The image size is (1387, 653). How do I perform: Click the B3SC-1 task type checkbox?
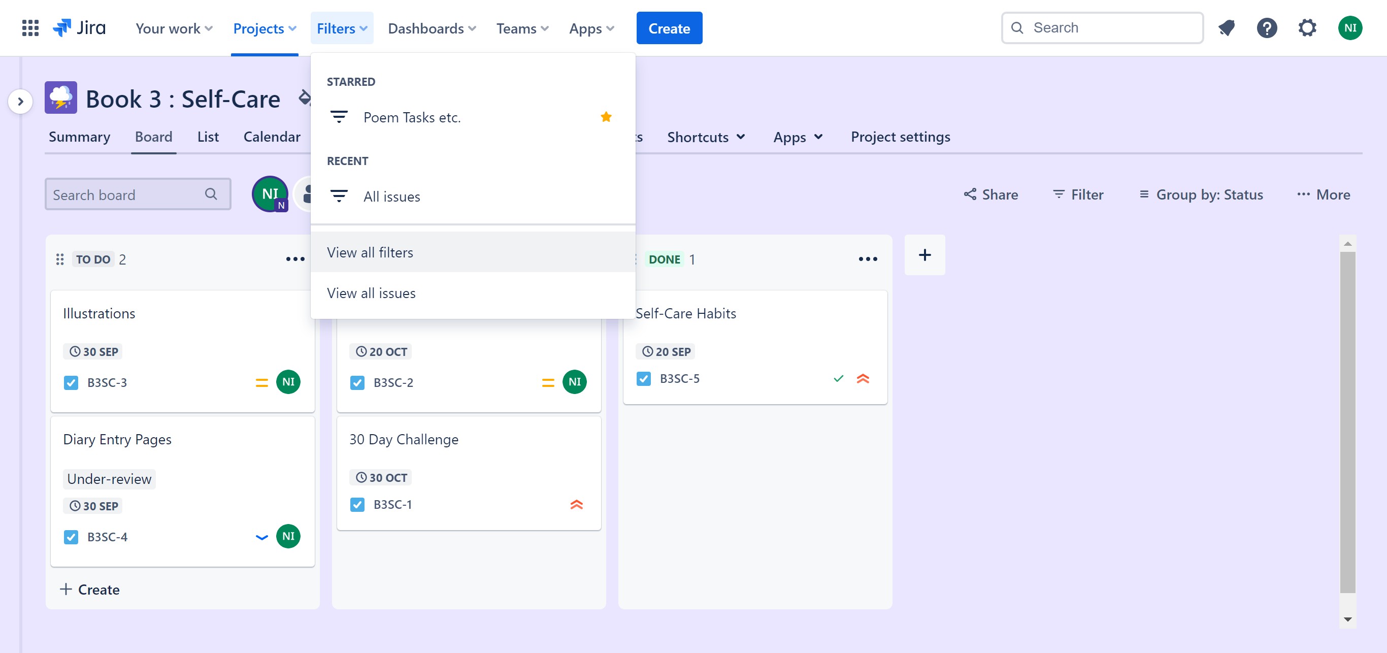pyautogui.click(x=357, y=505)
